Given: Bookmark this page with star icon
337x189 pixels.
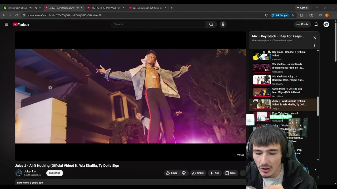Looking at the screenshot, I should tap(293, 15).
